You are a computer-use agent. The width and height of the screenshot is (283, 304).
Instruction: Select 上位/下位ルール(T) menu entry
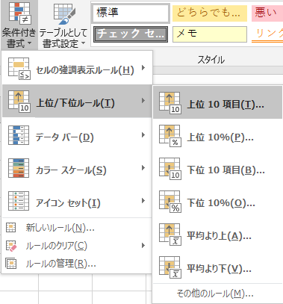(x=77, y=101)
